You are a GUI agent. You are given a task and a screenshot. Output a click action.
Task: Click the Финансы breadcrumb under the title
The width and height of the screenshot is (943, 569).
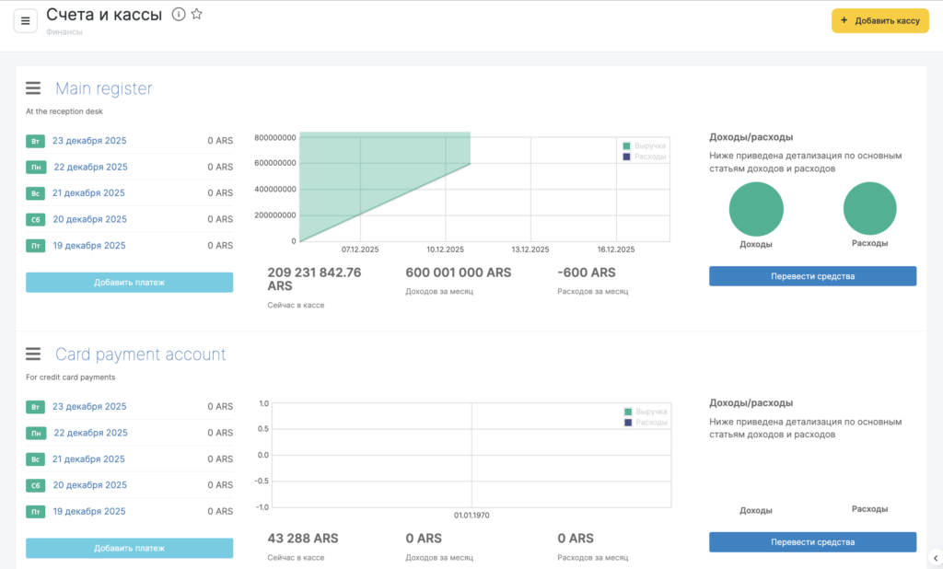point(64,32)
